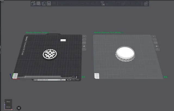Arrange objects on plate 02
The width and height of the screenshot is (174, 111).
click(156, 43)
